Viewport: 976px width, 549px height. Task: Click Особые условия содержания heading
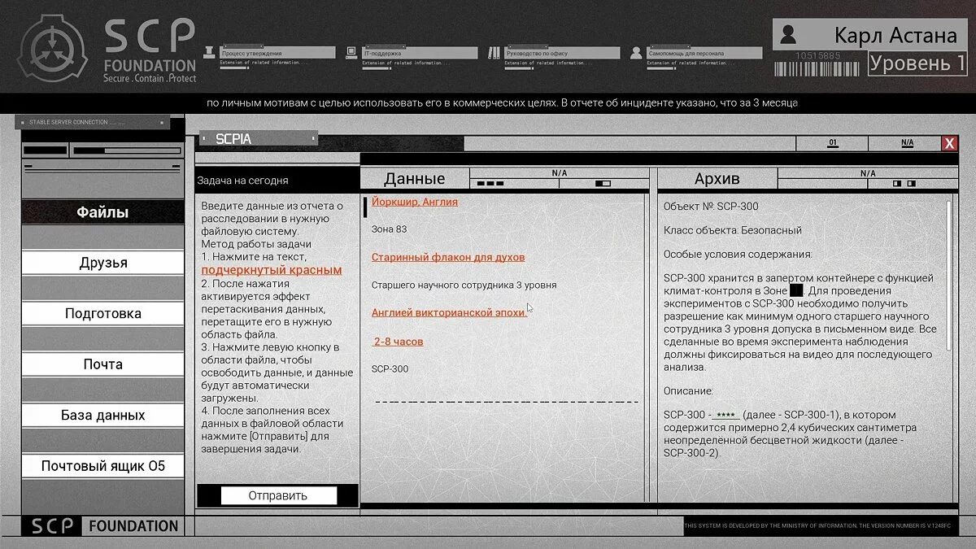click(x=738, y=255)
